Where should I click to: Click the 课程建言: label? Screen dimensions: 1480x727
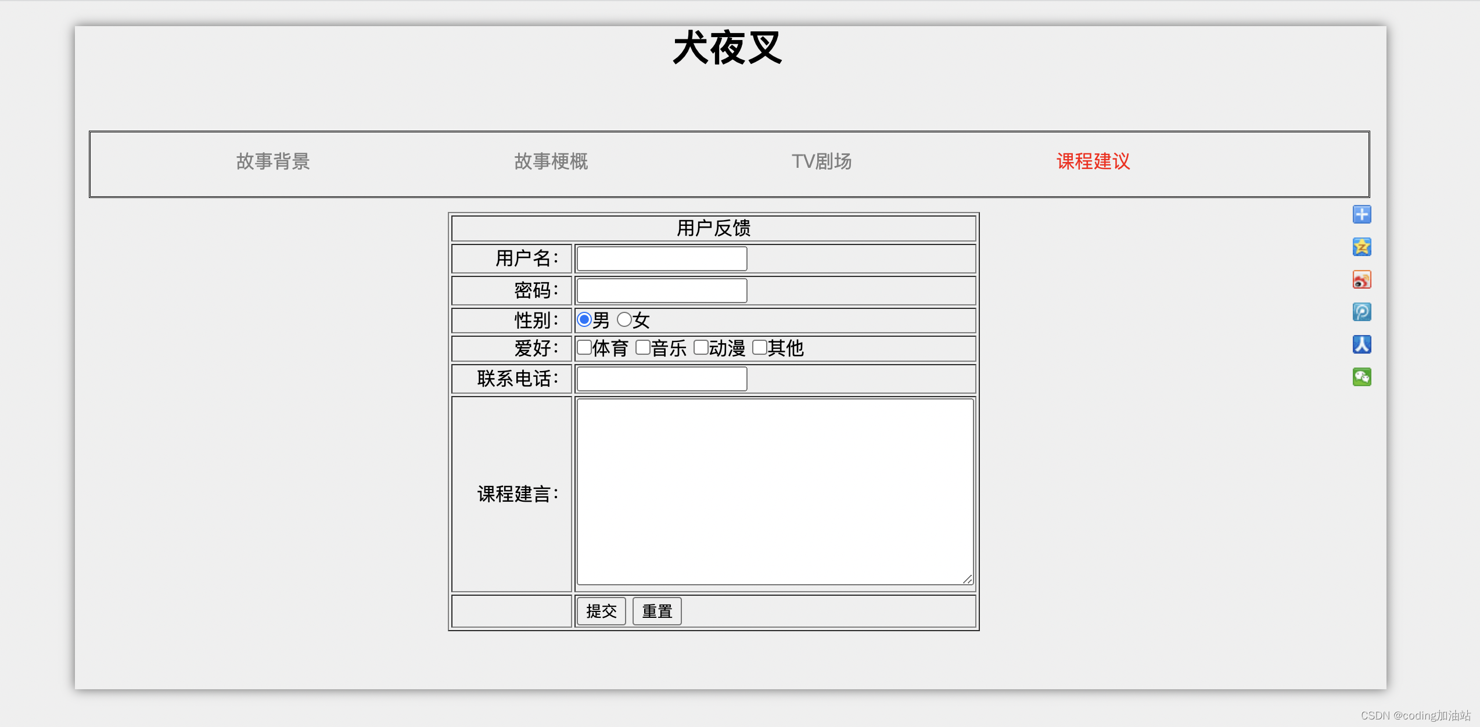(518, 494)
